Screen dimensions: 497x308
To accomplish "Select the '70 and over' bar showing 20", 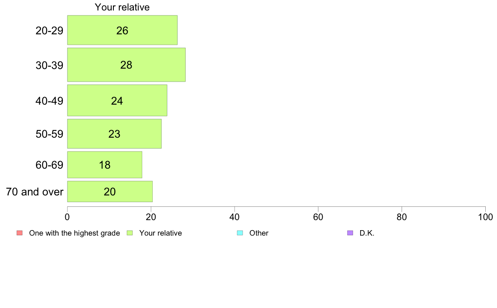I will click(110, 191).
